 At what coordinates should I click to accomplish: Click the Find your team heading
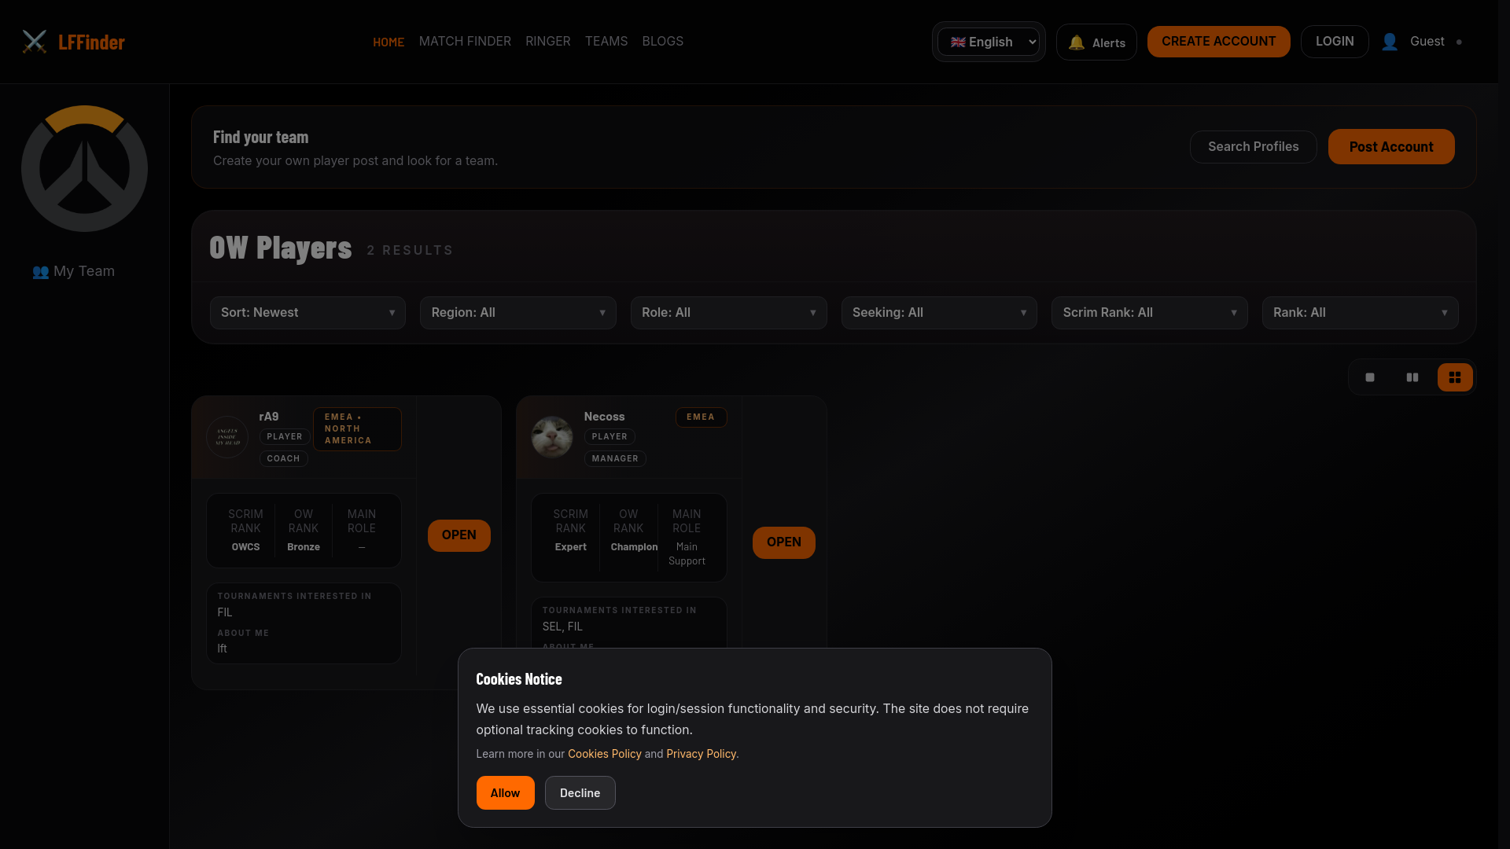click(x=260, y=138)
